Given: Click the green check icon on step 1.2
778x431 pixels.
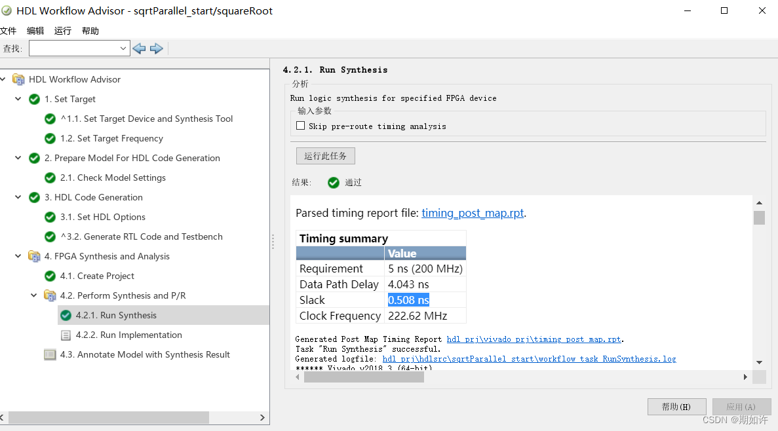Looking at the screenshot, I should [x=50, y=138].
